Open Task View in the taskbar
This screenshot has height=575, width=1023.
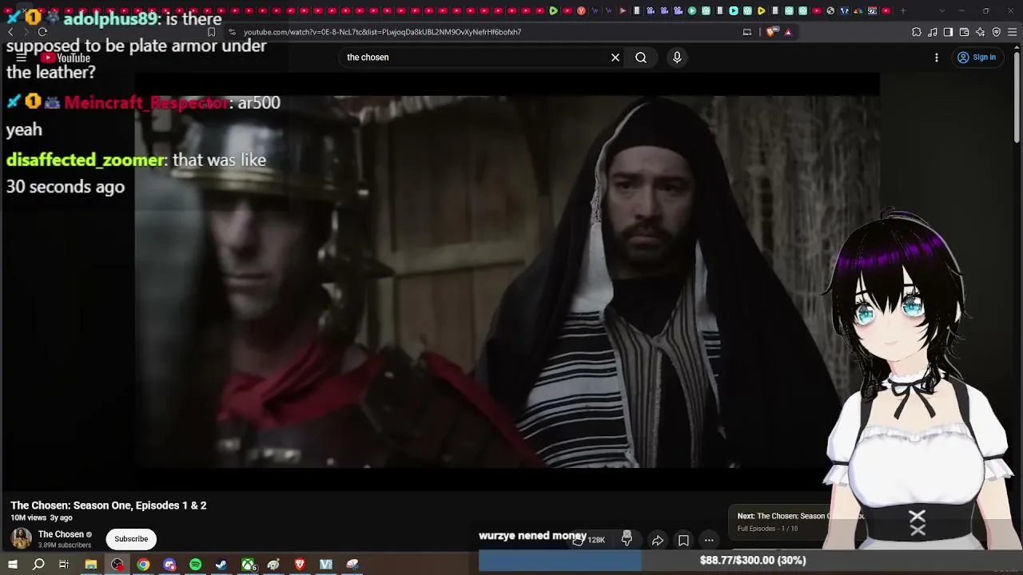64,565
